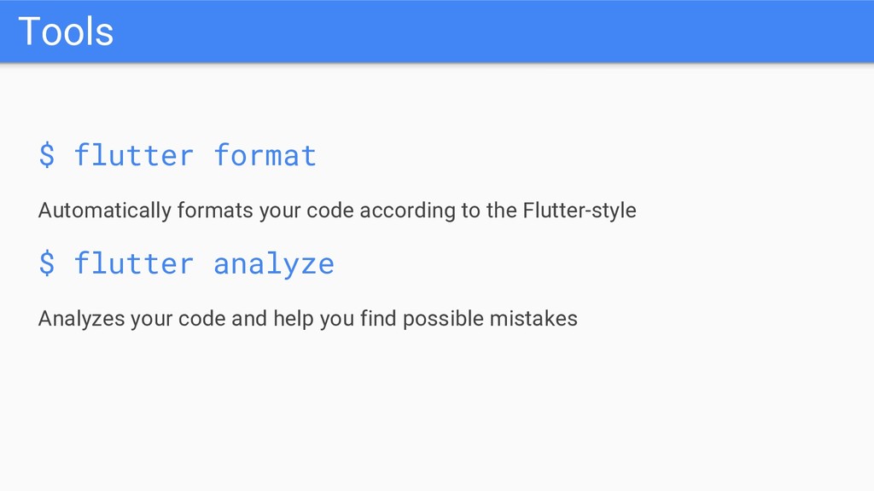Click the word "find" in second description

click(x=378, y=319)
